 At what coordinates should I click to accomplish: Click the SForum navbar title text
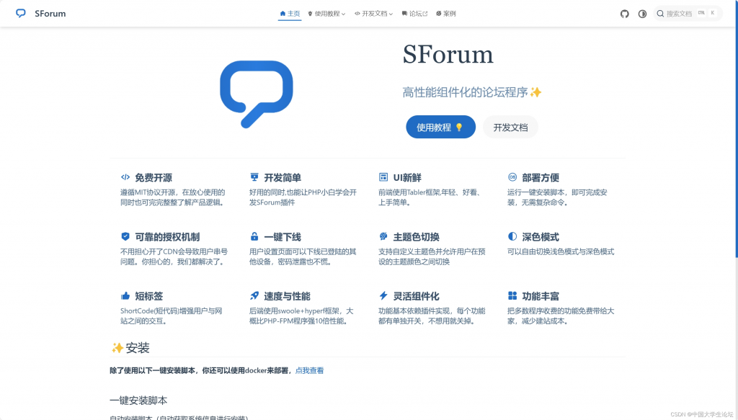pyautogui.click(x=50, y=14)
